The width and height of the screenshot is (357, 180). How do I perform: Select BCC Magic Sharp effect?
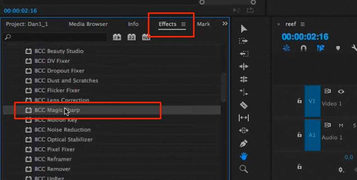point(112,110)
